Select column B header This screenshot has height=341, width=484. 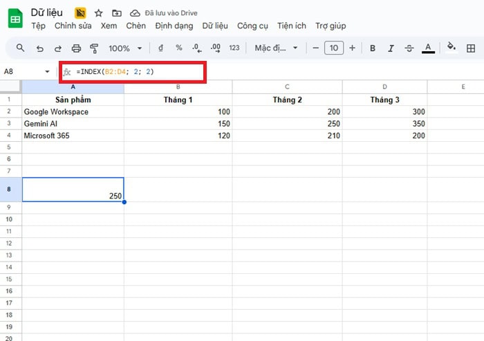click(178, 86)
